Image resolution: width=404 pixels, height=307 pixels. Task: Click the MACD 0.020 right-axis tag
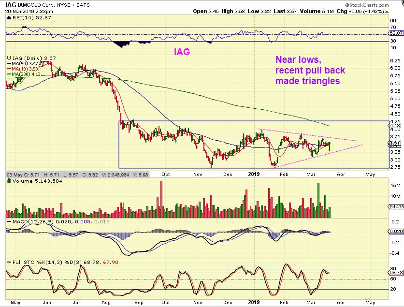pos(396,231)
